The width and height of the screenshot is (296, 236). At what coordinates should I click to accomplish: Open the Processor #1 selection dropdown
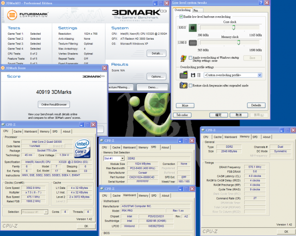[46, 212]
